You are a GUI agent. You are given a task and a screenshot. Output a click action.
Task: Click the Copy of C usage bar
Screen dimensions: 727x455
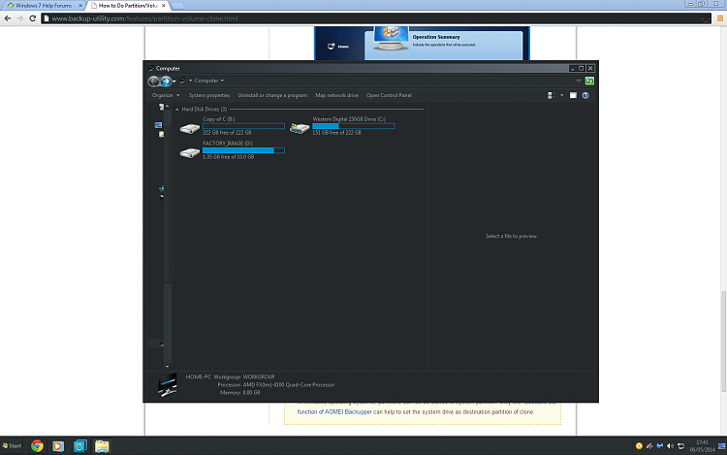243,126
